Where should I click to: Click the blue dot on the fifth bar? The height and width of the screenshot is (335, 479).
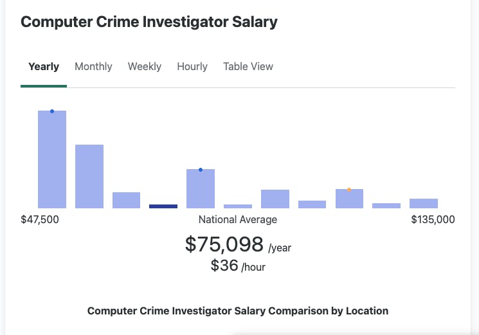click(x=201, y=170)
